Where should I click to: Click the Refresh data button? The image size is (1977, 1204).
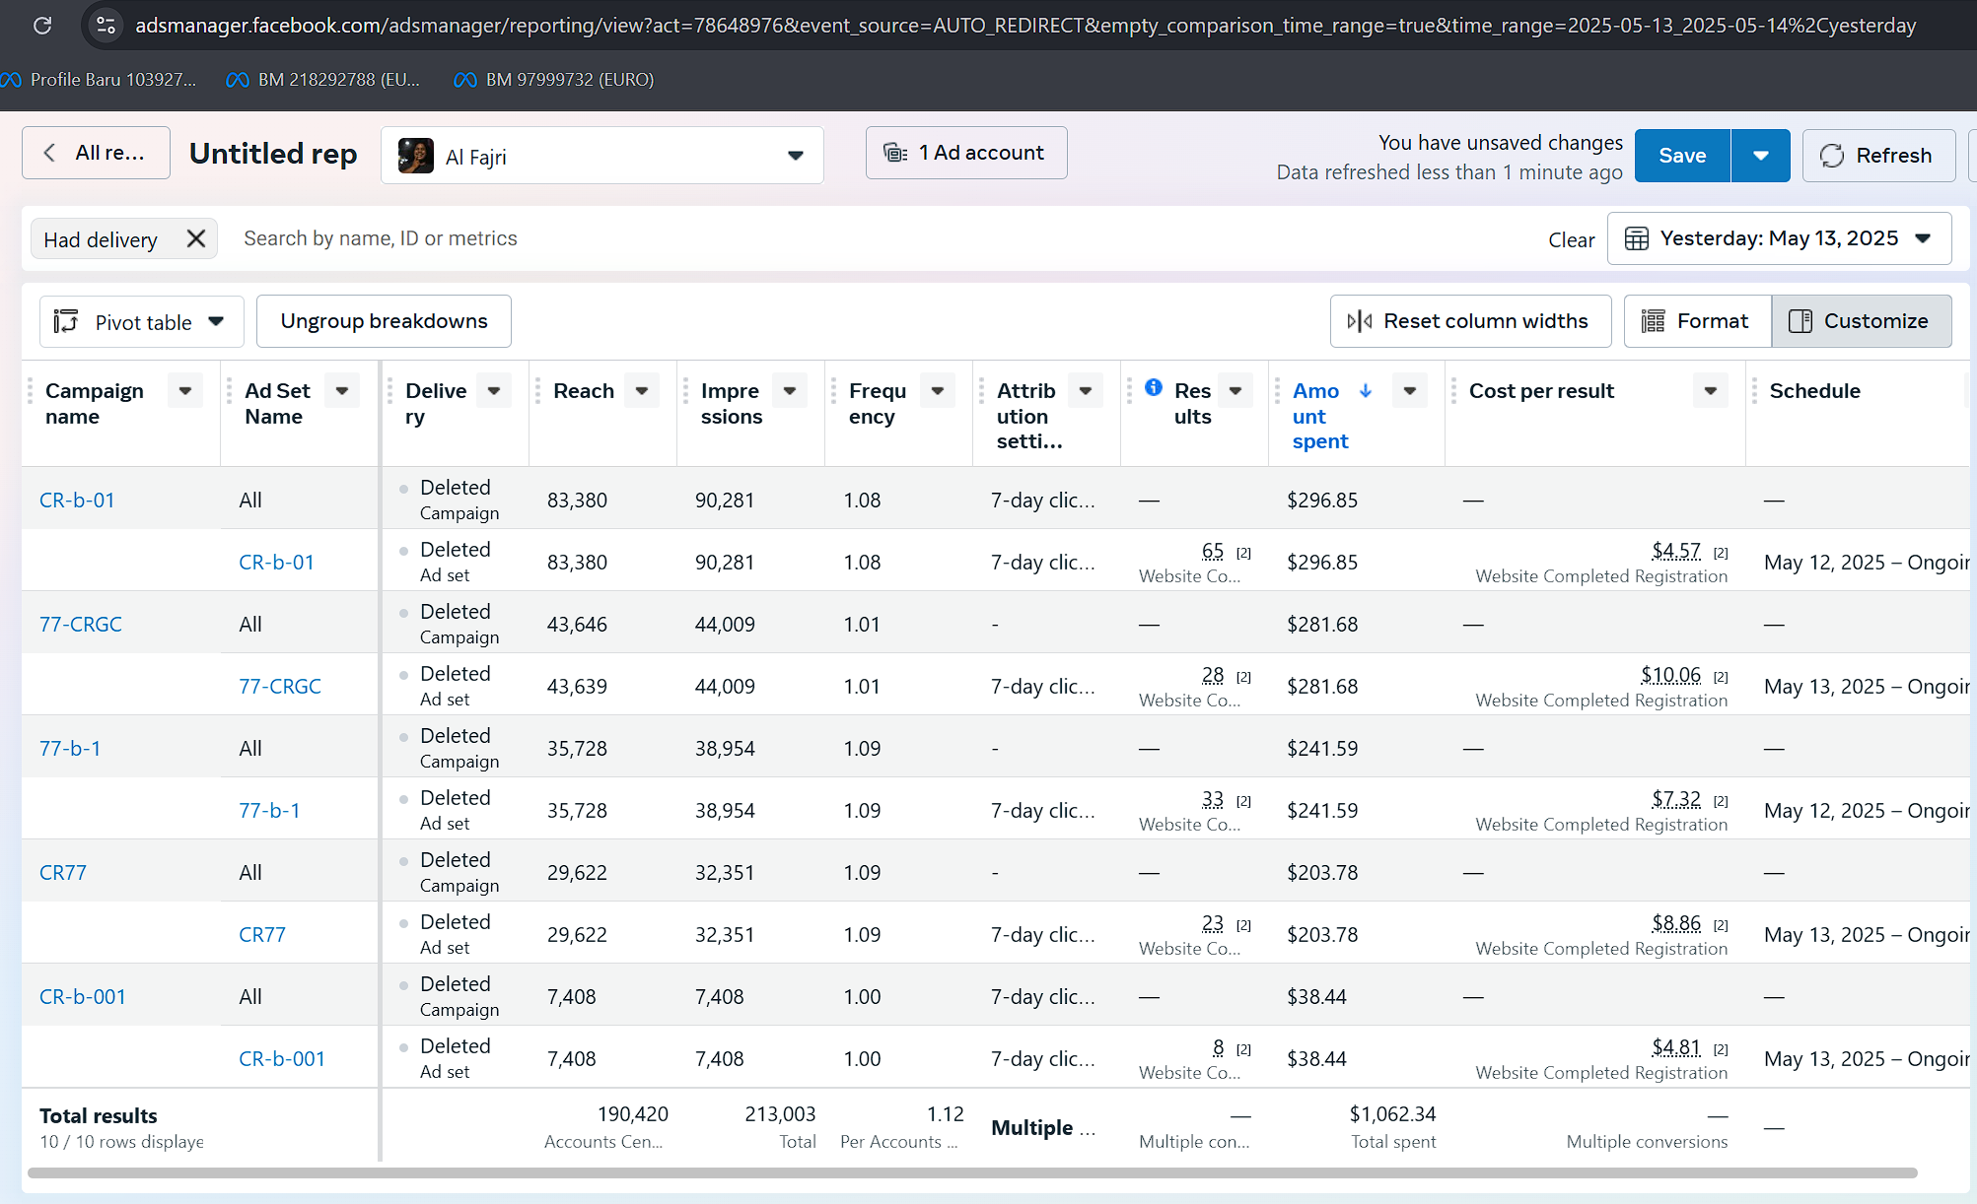pyautogui.click(x=1877, y=156)
